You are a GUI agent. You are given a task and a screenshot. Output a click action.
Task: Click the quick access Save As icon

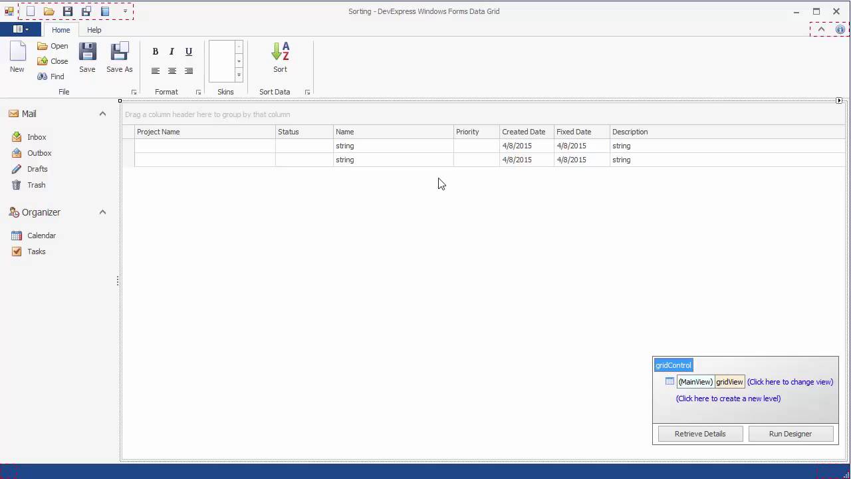point(86,11)
